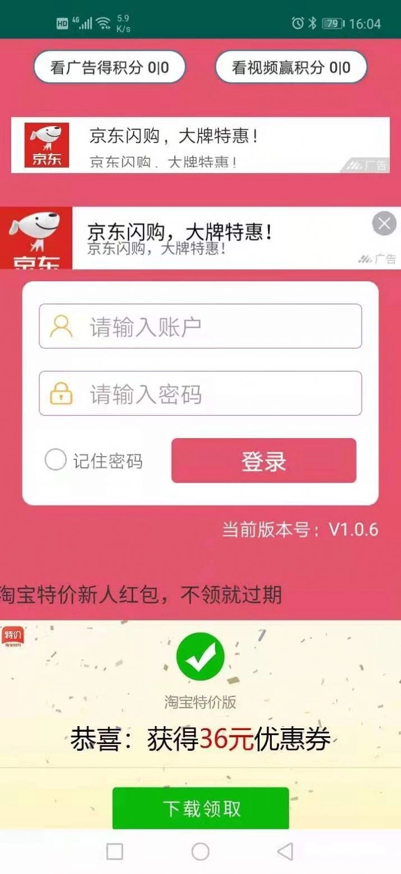The width and height of the screenshot is (401, 874).
Task: Click the padlock icon in password field
Action: point(61,394)
